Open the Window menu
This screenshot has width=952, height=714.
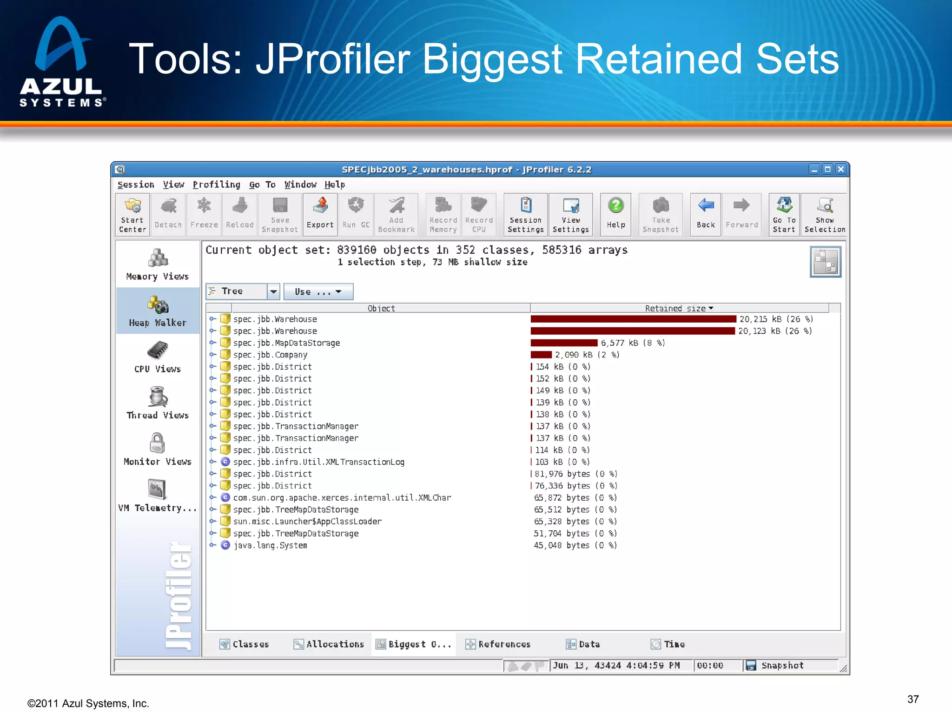(x=300, y=185)
